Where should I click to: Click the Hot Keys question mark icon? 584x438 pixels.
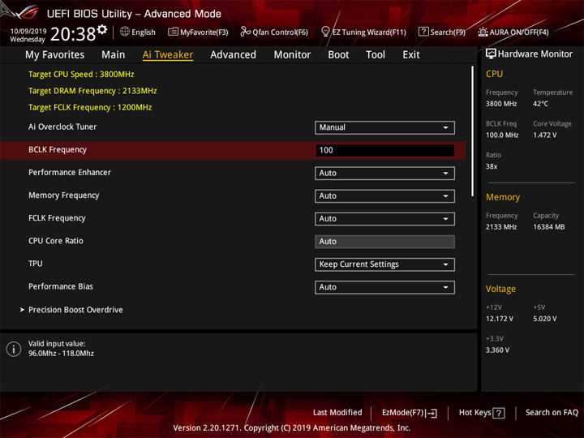[x=499, y=413]
